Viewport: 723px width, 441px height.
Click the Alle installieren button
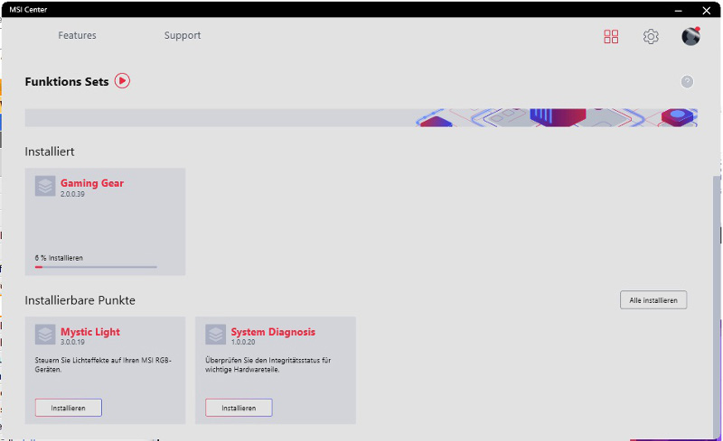point(653,300)
